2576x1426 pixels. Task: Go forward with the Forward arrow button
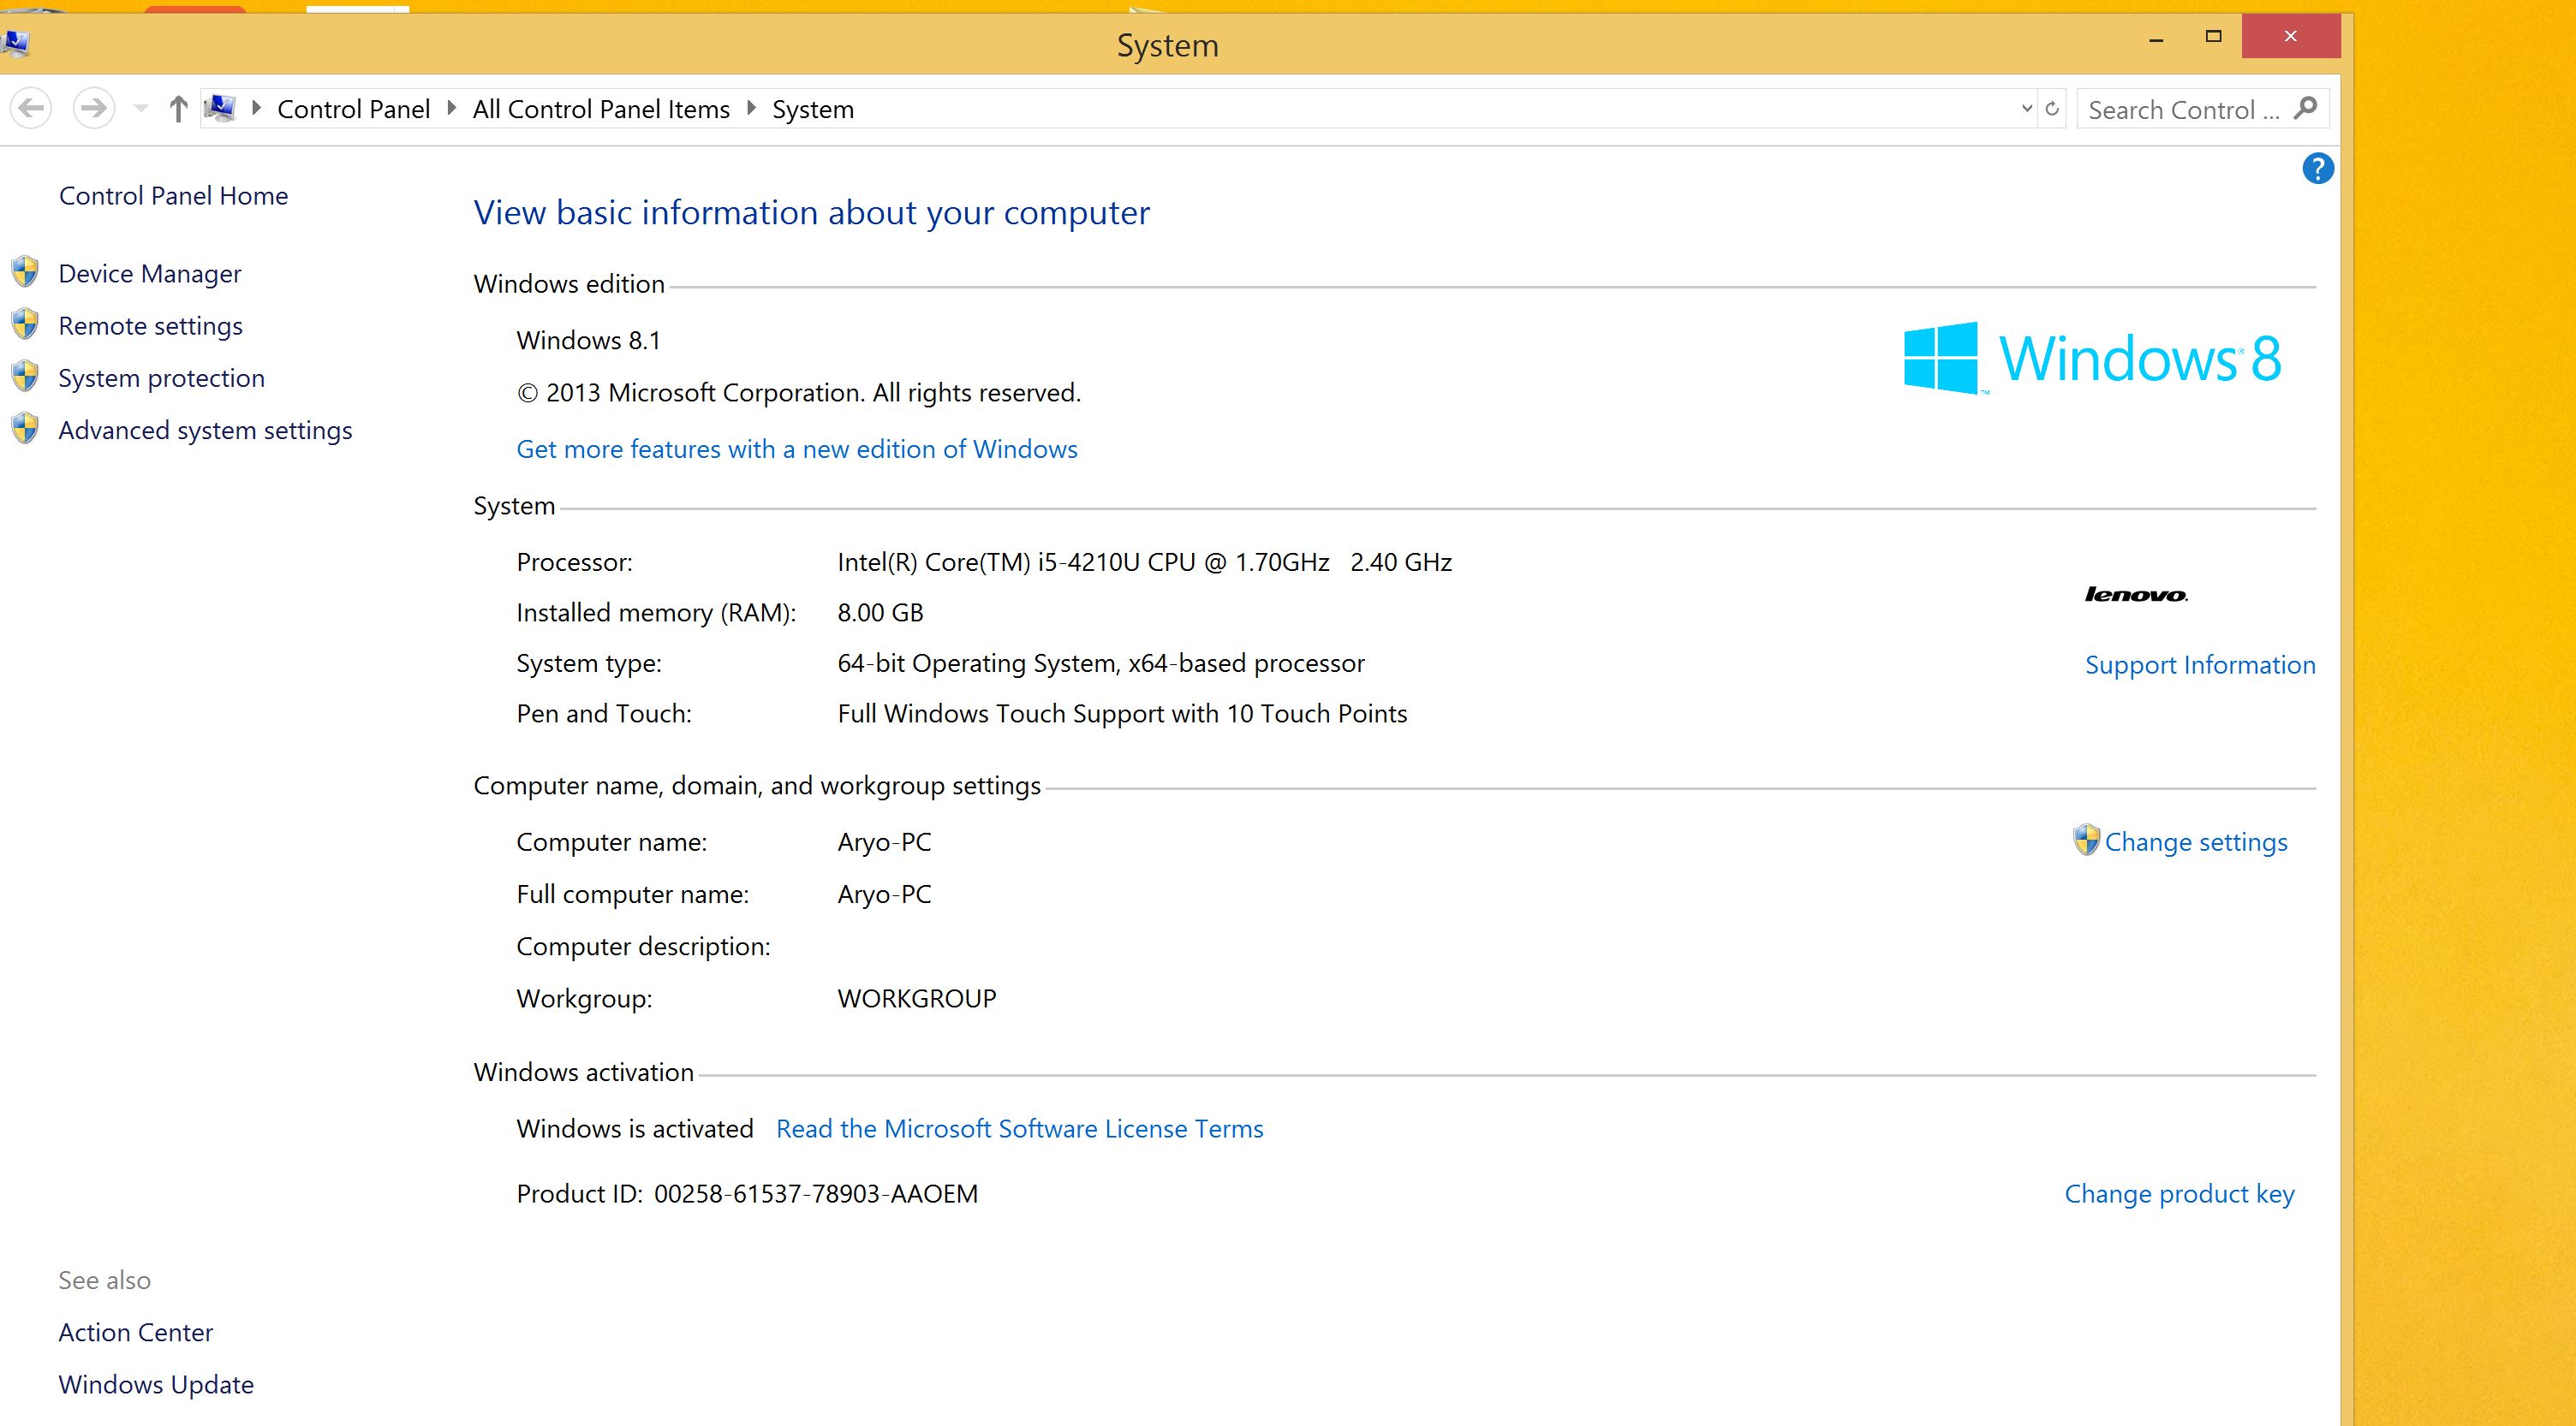click(x=94, y=108)
